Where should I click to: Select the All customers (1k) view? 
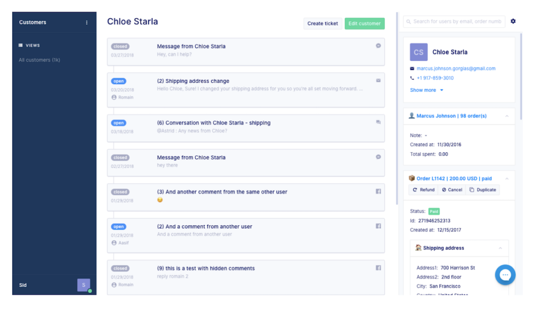[39, 60]
